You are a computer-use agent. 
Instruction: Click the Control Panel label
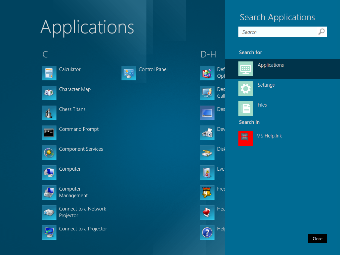(x=153, y=69)
